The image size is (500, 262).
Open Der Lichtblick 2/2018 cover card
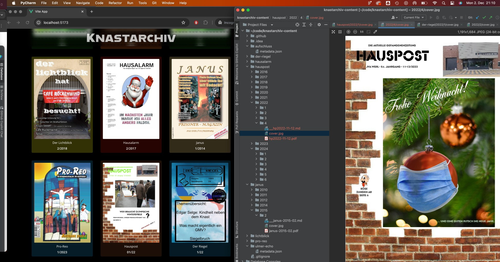pyautogui.click(x=62, y=105)
